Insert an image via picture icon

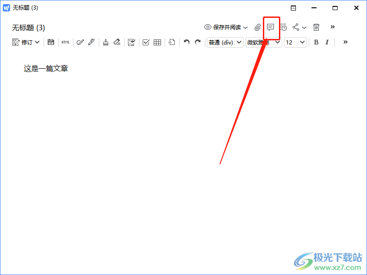click(132, 42)
